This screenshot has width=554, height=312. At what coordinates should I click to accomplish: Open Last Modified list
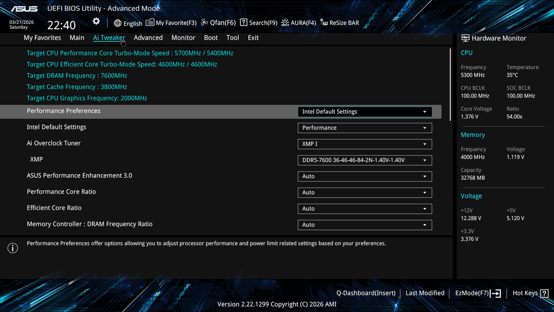click(x=425, y=293)
